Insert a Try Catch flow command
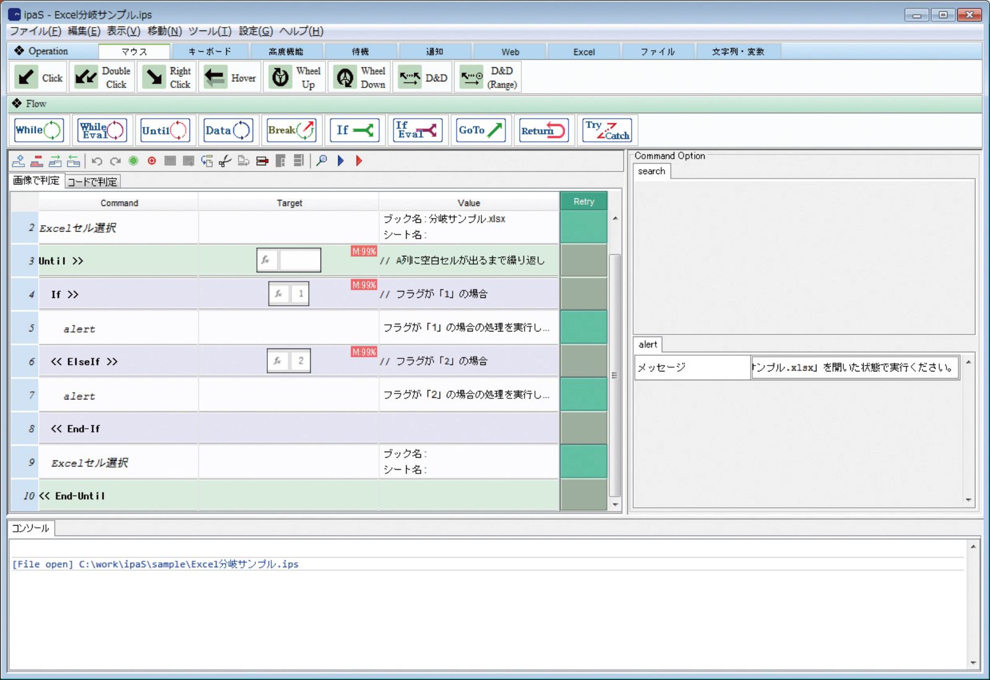 (607, 130)
